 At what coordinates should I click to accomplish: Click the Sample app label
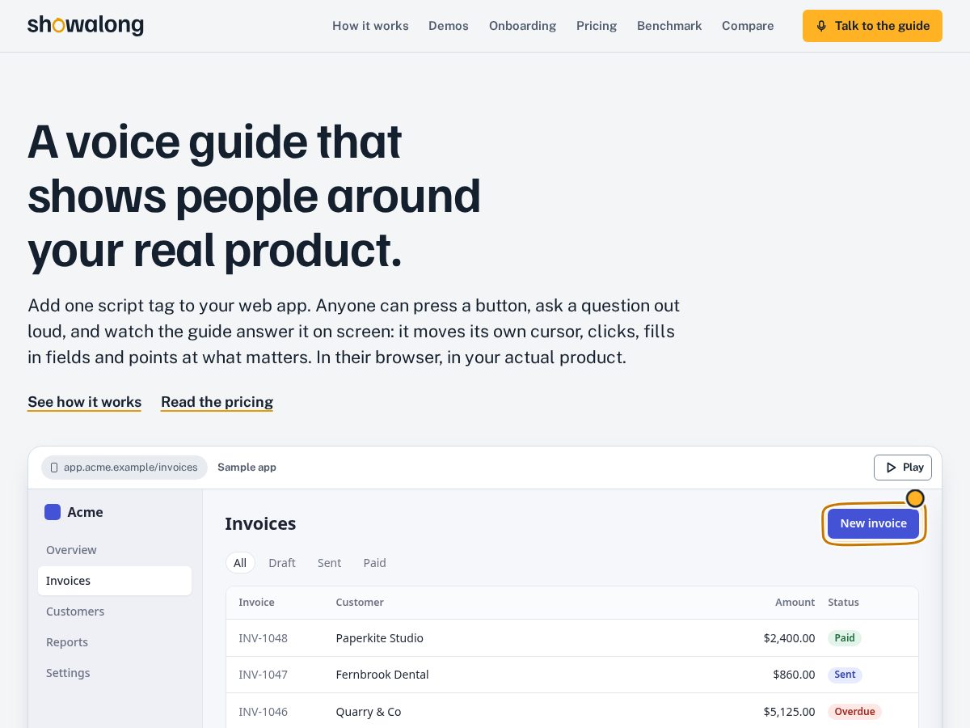click(247, 468)
